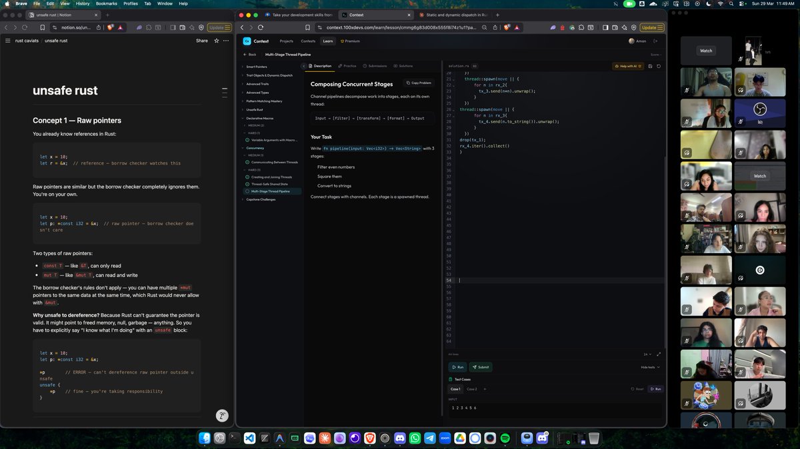
Task: Toggle completion of Variable Arguments with Macros lesson
Action: click(247, 140)
